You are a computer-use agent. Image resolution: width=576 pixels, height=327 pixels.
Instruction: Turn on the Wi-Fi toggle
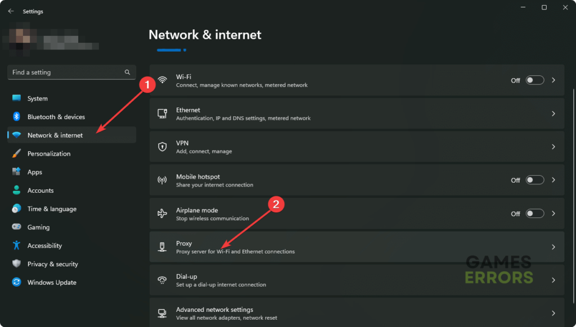[534, 80]
